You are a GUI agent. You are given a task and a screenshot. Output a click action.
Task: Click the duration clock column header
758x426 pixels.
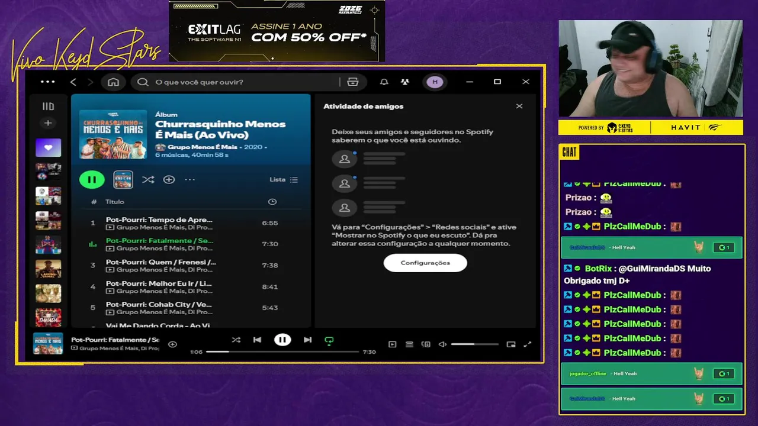(272, 202)
